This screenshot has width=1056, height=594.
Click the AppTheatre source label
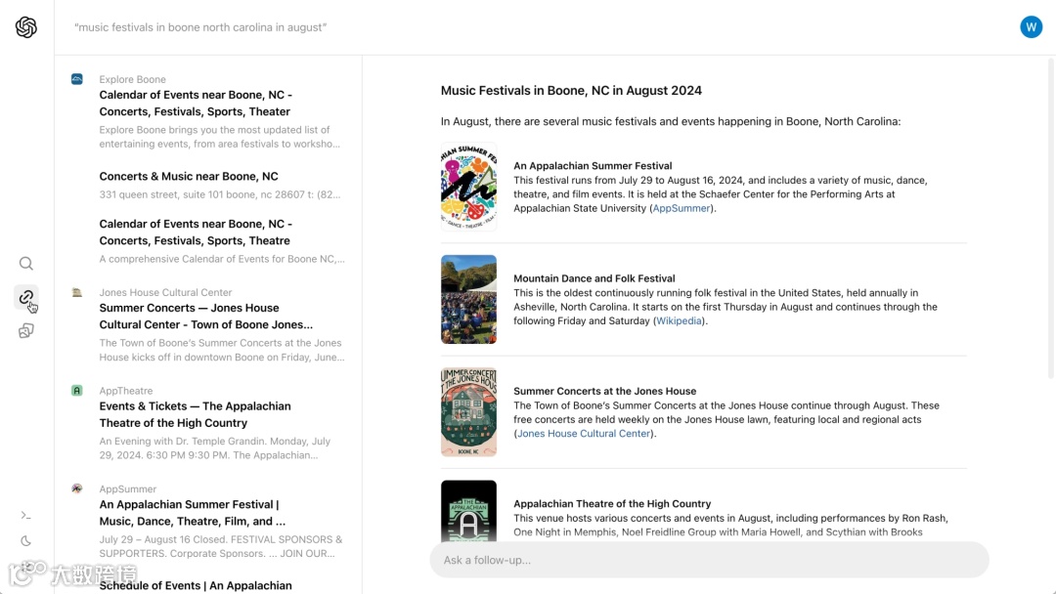click(x=126, y=391)
